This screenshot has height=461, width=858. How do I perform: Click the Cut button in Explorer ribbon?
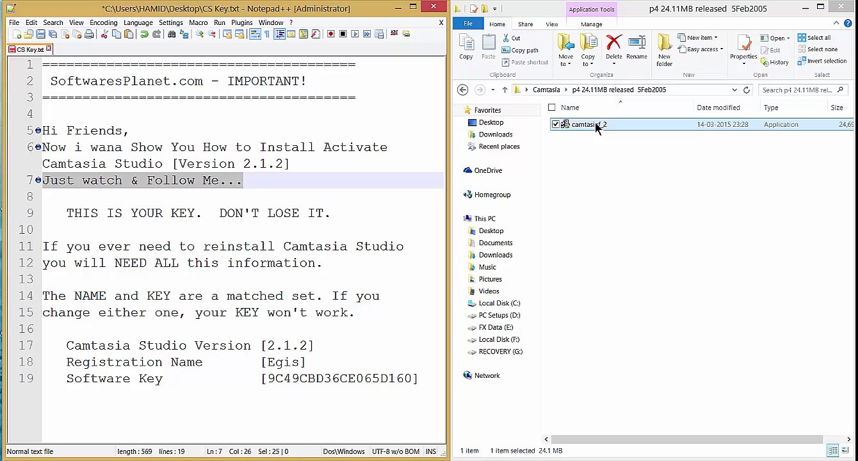pos(512,38)
